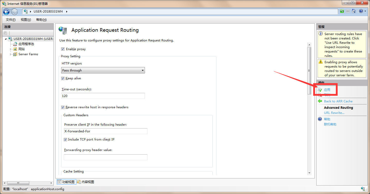Select the 应用程序池 tree item

click(x=26, y=44)
